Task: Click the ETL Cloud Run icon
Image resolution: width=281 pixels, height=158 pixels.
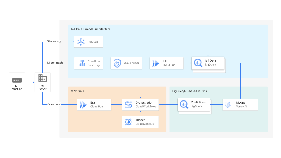Action: click(155, 63)
